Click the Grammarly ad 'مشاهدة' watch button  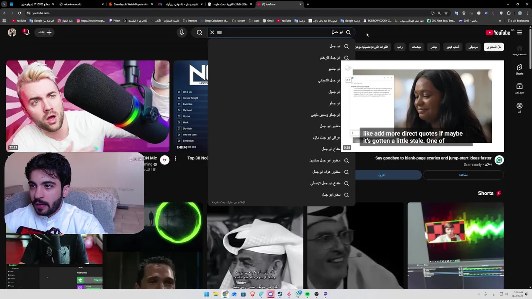[x=463, y=175]
